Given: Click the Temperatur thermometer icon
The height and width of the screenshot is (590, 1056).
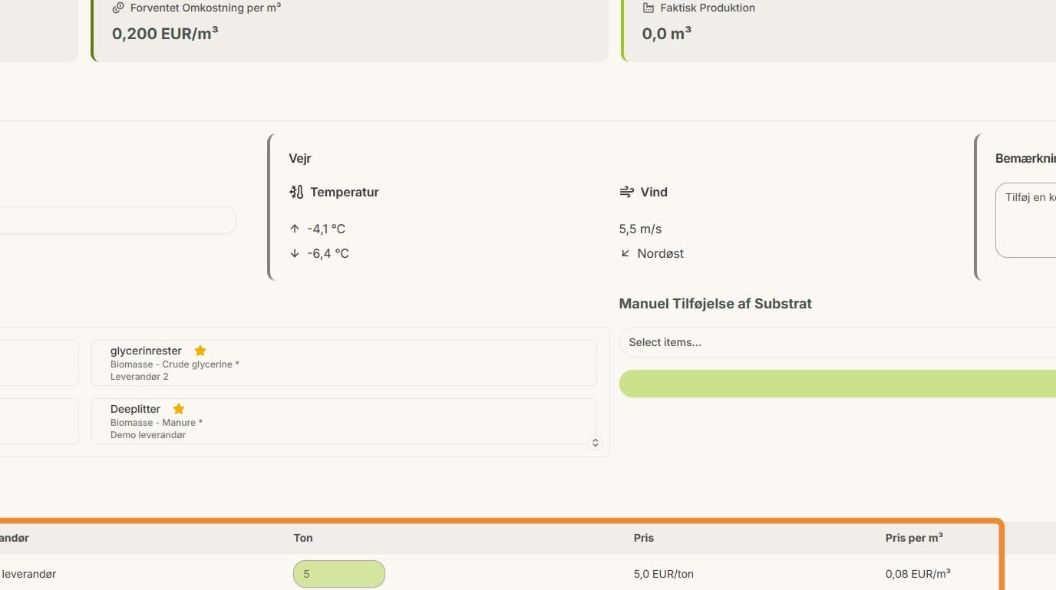Looking at the screenshot, I should point(296,192).
